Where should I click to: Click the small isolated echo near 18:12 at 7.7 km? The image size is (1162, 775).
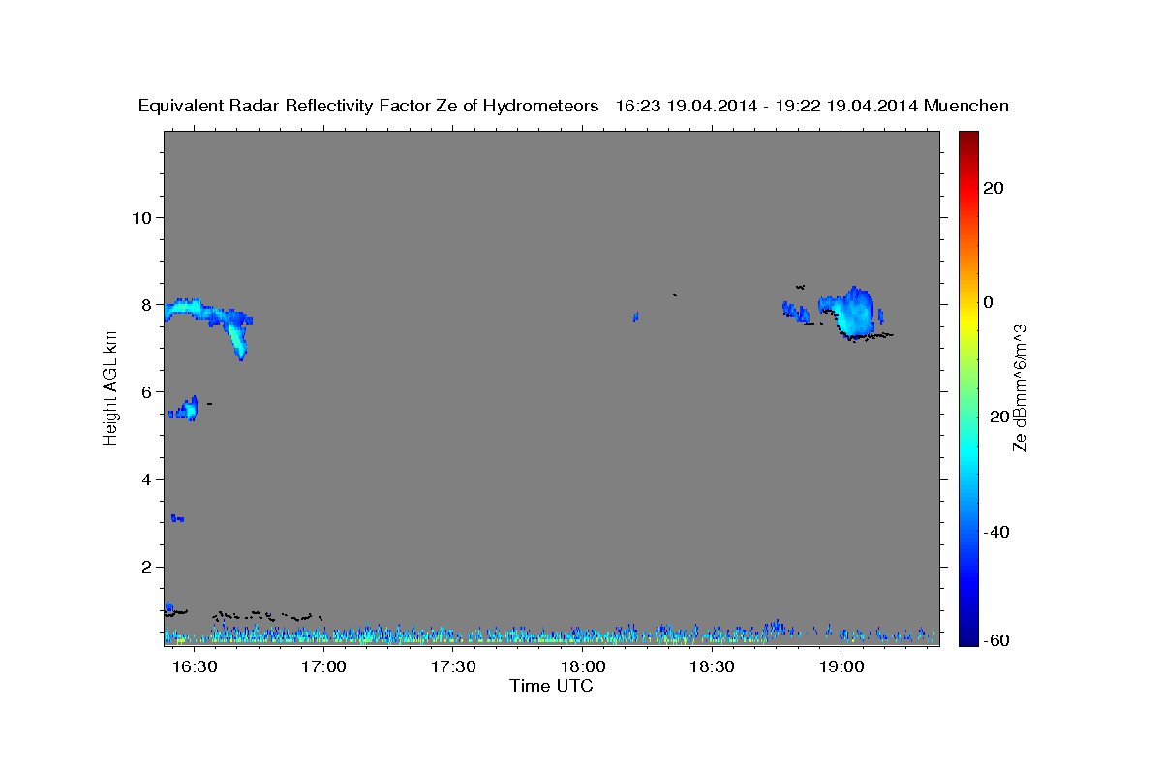click(x=635, y=316)
